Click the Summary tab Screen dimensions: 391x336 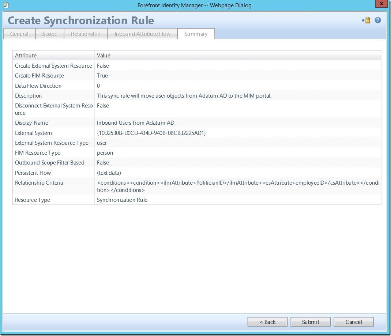tap(196, 34)
